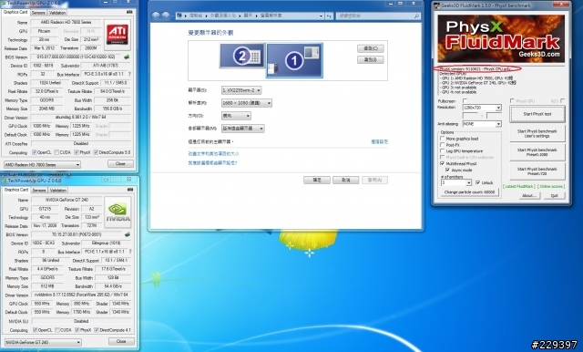Toggle PhysX checkbox in AMD GPU-Z
The image size is (583, 352).
77,152
